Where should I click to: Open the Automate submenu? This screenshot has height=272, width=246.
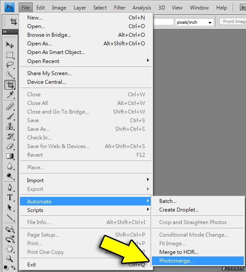coord(85,201)
